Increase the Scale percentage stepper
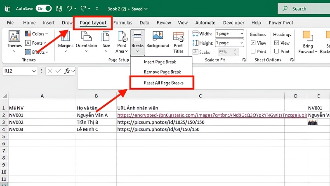 [235, 50]
